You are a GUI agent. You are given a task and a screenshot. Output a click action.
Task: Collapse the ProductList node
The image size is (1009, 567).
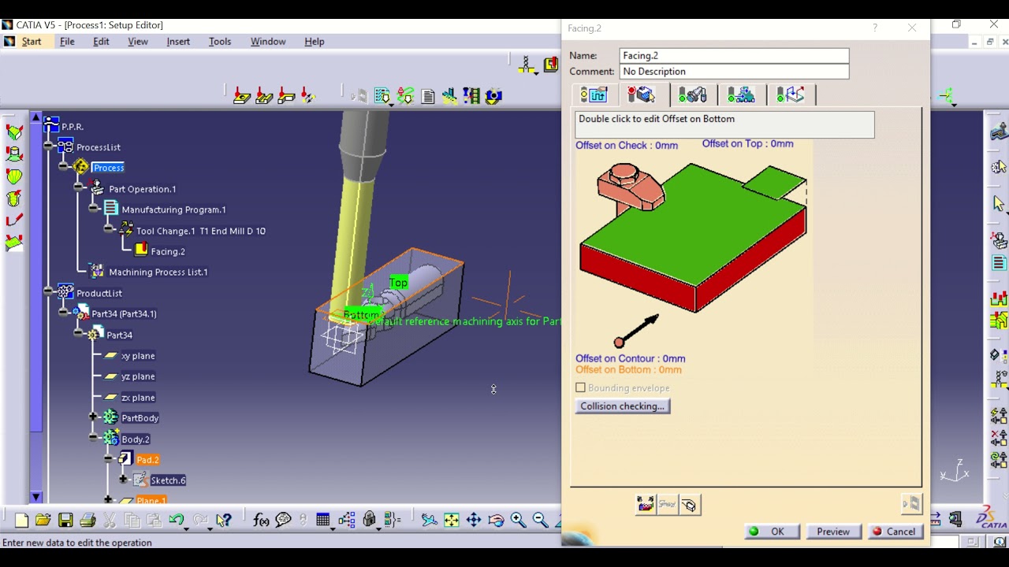49,291
